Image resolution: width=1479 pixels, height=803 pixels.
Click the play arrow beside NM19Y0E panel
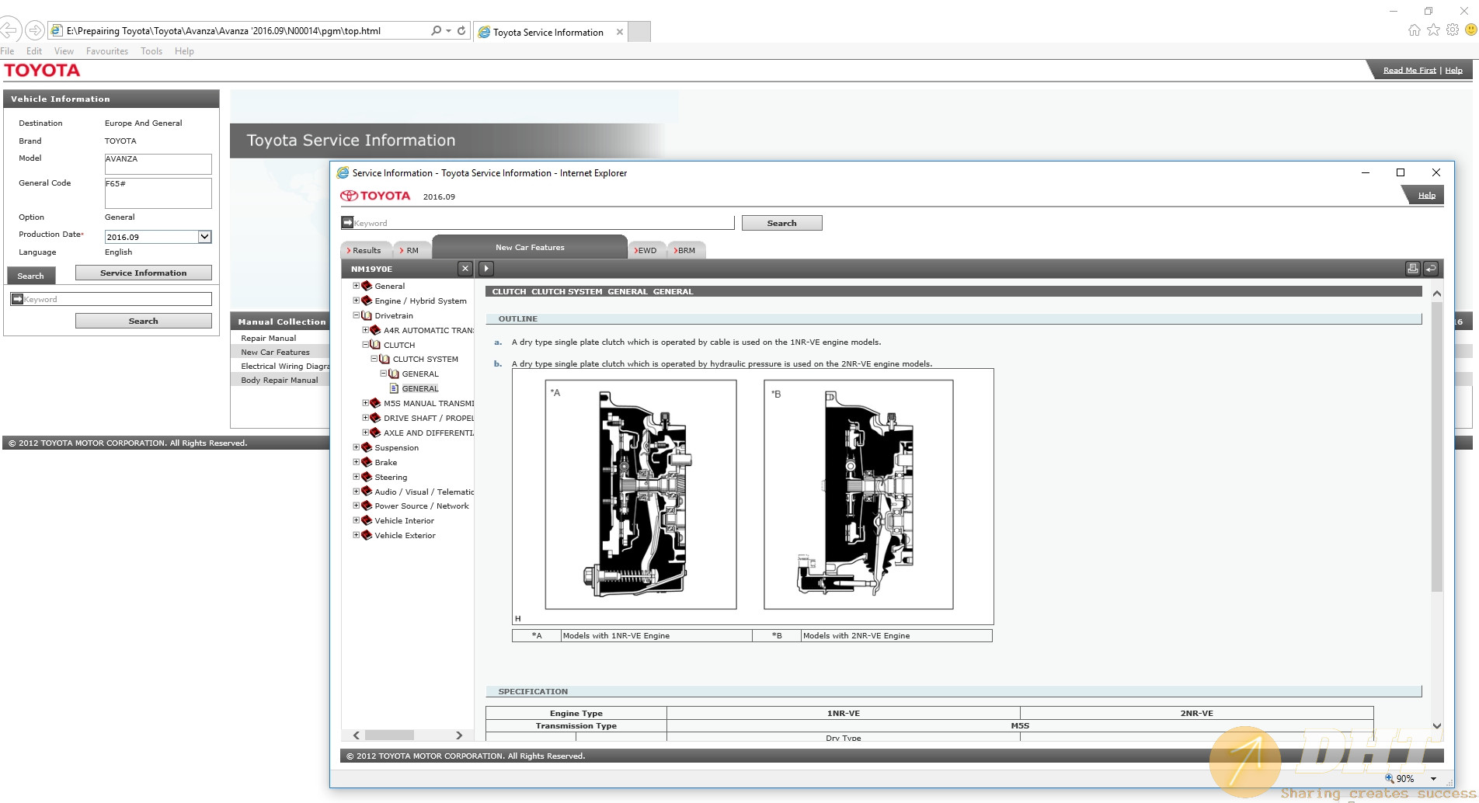486,269
